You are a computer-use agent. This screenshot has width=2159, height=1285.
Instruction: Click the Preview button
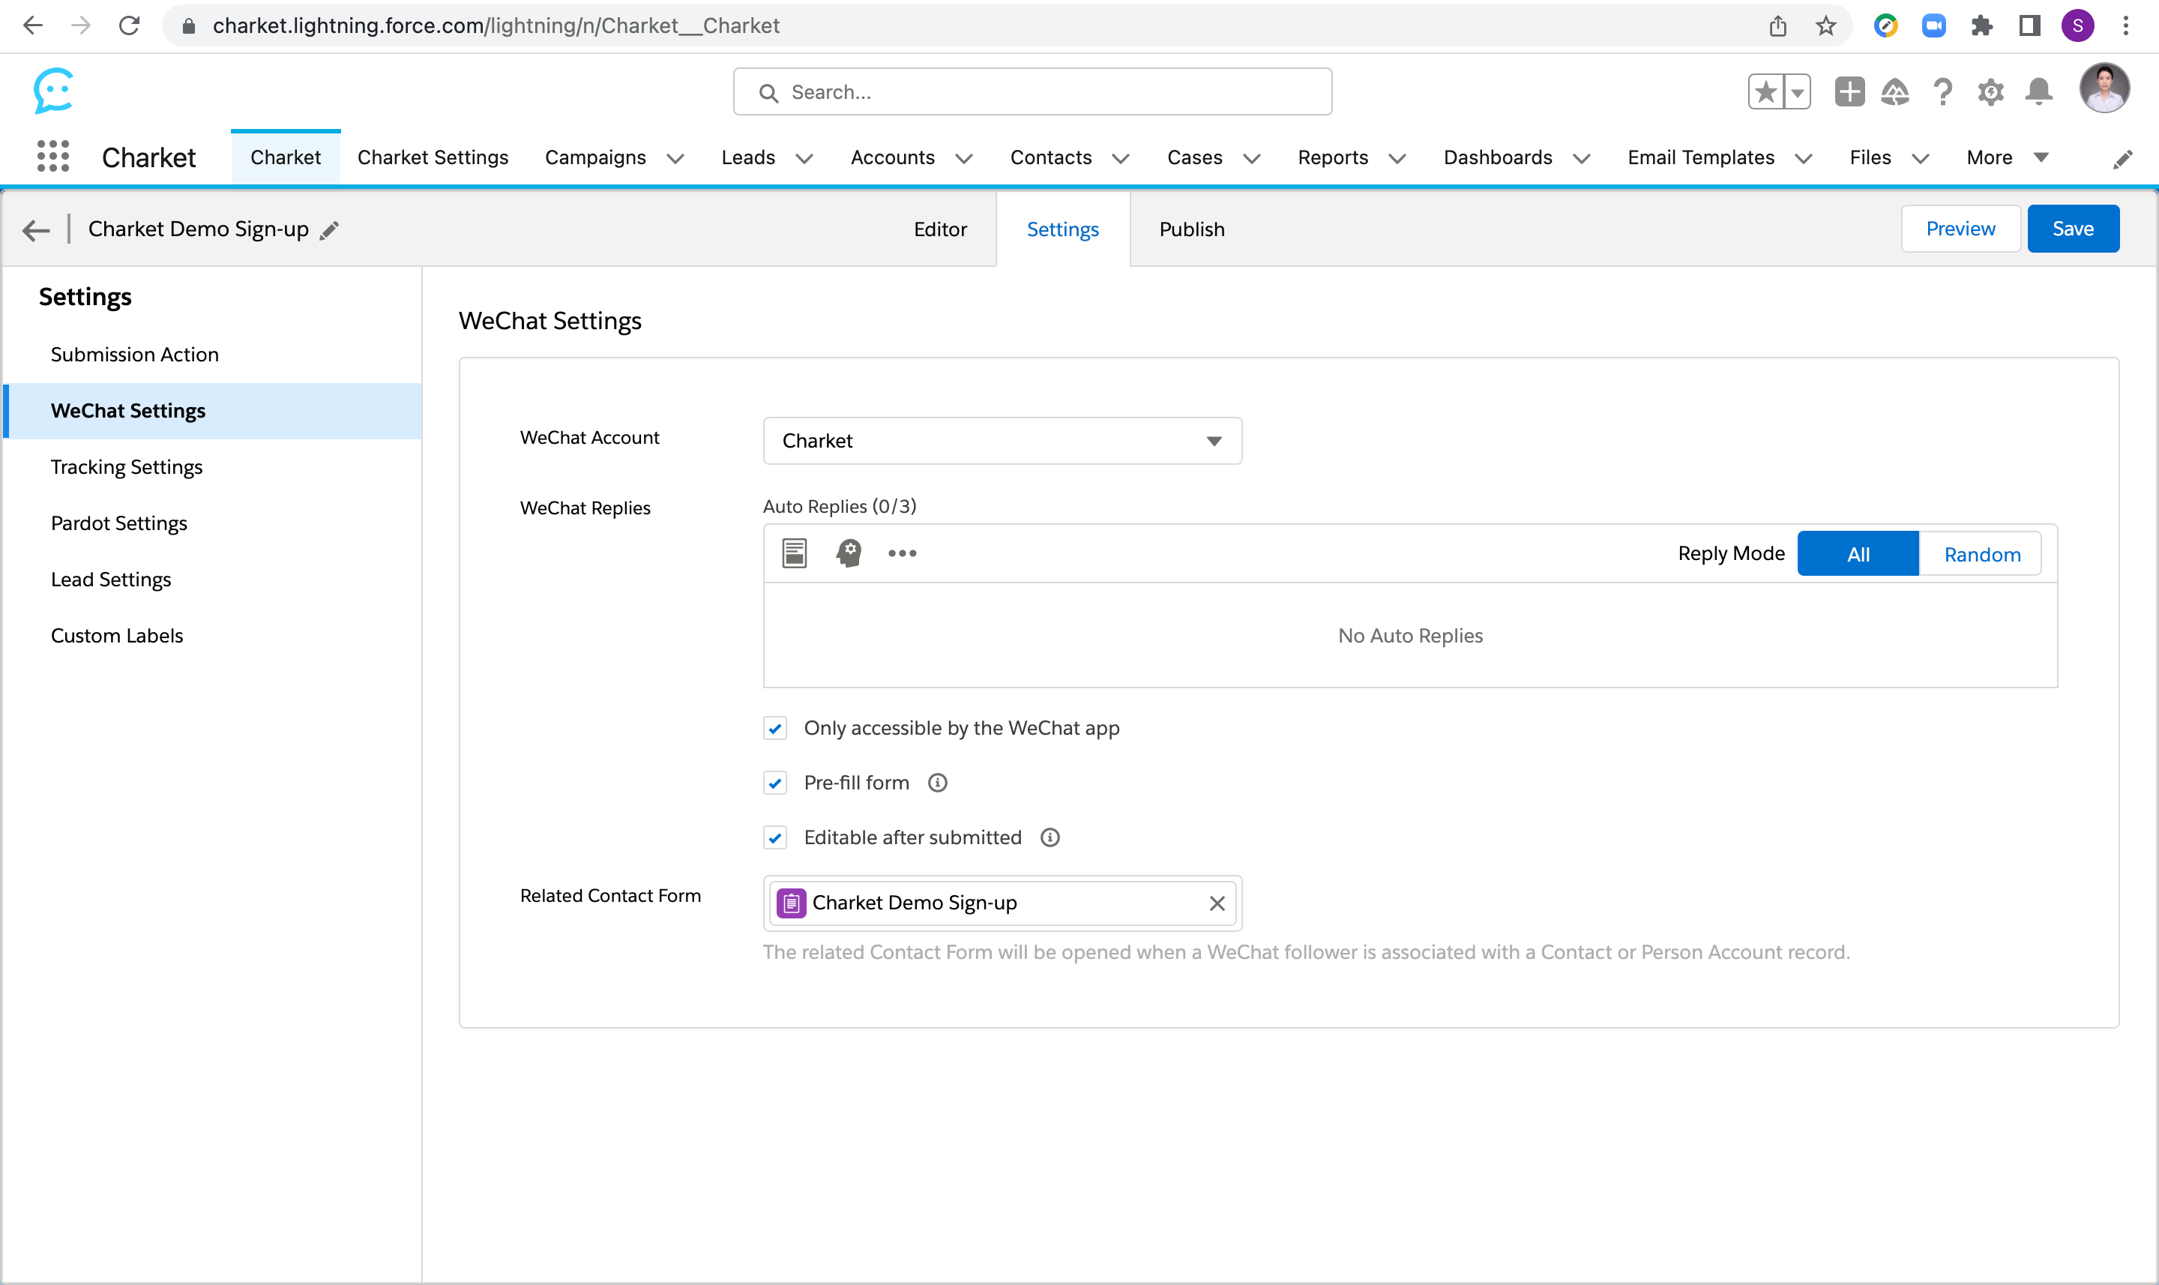[1960, 229]
